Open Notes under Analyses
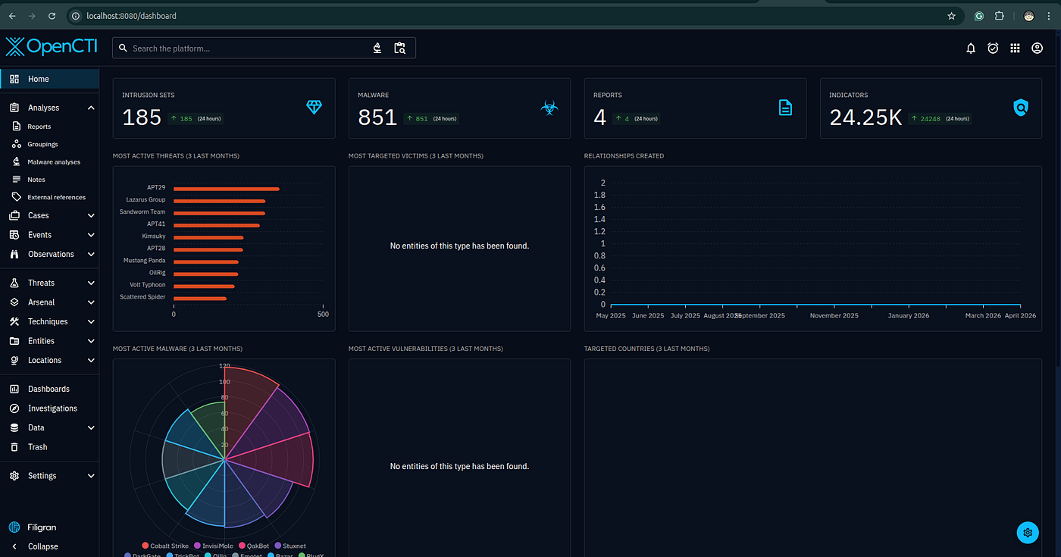The height and width of the screenshot is (557, 1061). 49,180
